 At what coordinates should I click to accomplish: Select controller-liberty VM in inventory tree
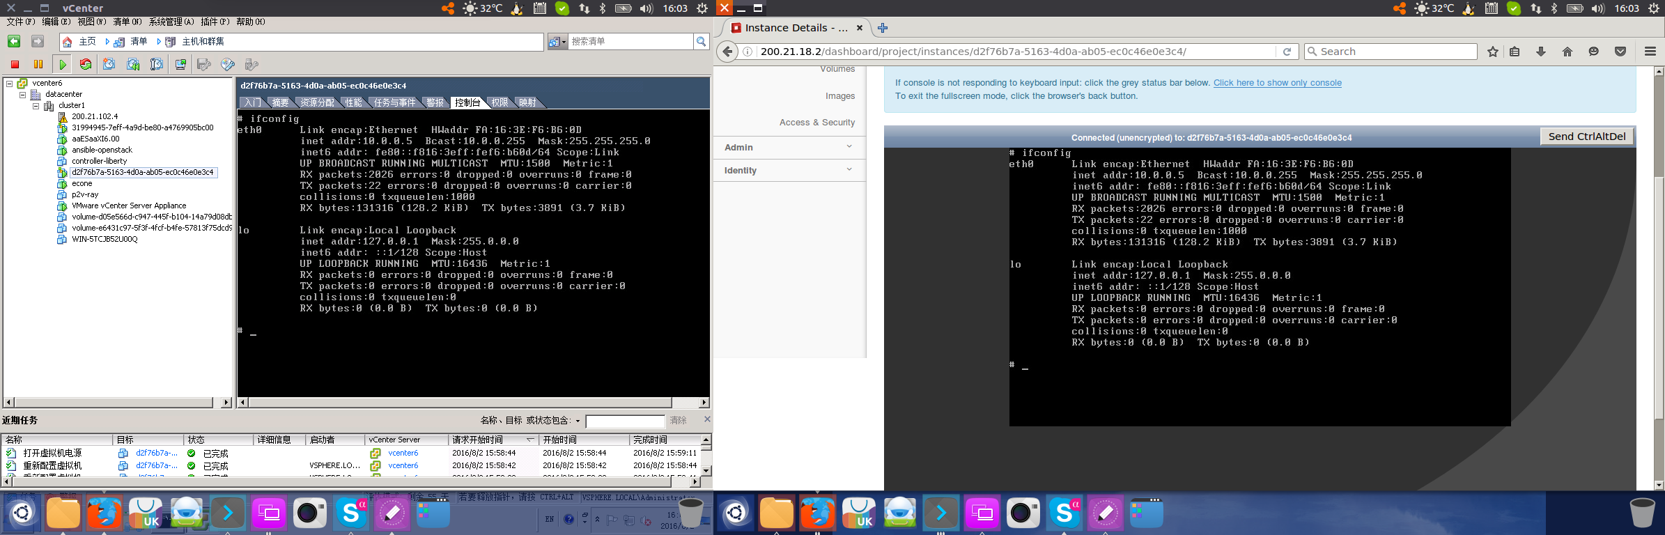(x=99, y=161)
